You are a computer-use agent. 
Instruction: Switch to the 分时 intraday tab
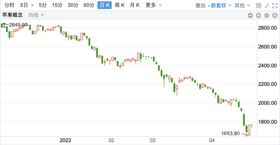(x=10, y=5)
